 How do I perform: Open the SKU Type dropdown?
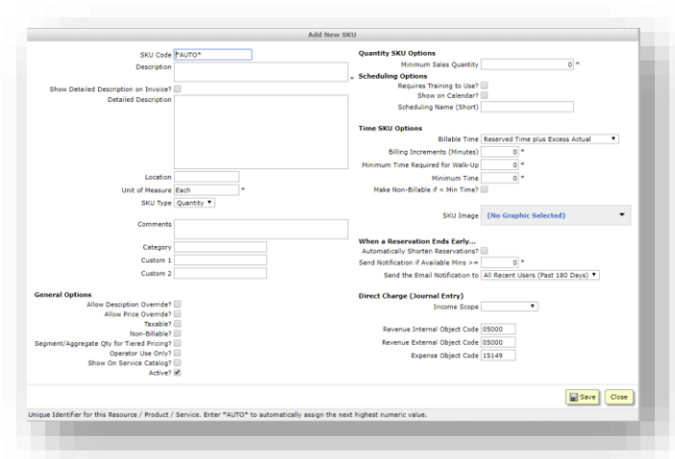(x=194, y=203)
